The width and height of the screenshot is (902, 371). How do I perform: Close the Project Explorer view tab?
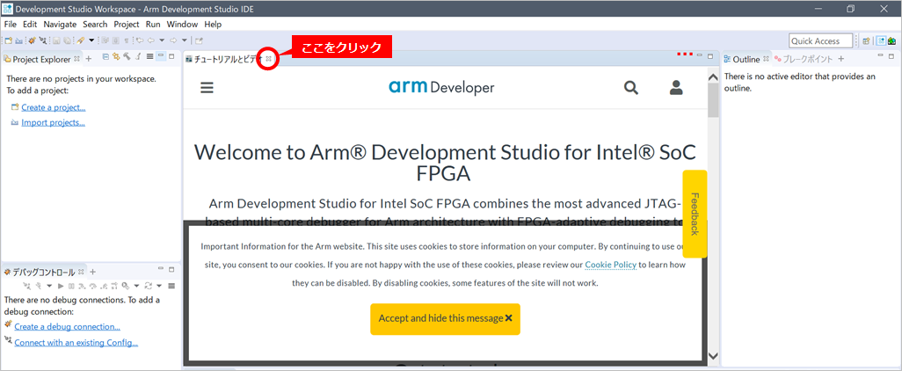point(76,59)
